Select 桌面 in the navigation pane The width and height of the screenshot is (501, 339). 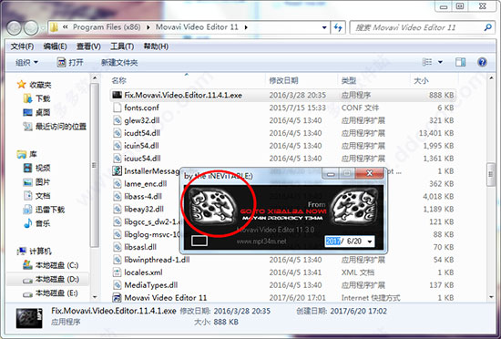click(x=36, y=112)
